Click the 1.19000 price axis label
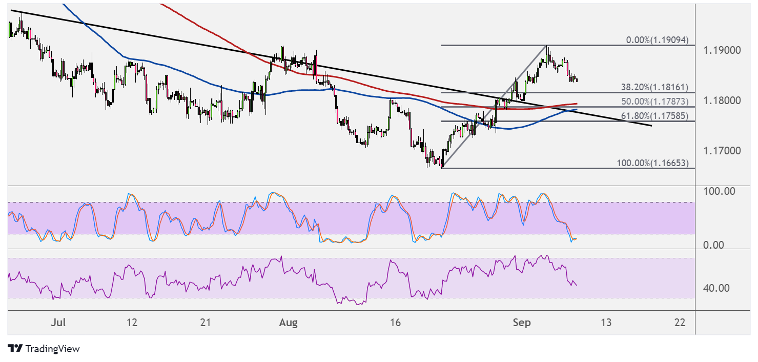Screen dimensions: 758x362 point(722,50)
